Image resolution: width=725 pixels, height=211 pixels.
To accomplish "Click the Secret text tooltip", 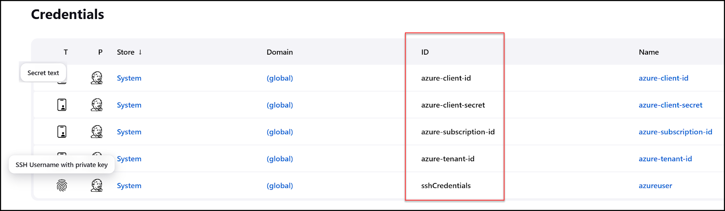I will click(x=43, y=73).
